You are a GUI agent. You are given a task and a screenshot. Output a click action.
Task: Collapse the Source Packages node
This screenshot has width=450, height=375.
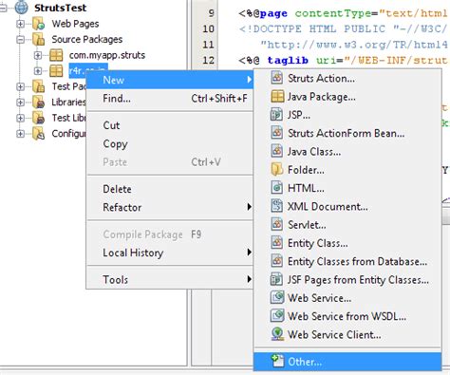point(20,40)
